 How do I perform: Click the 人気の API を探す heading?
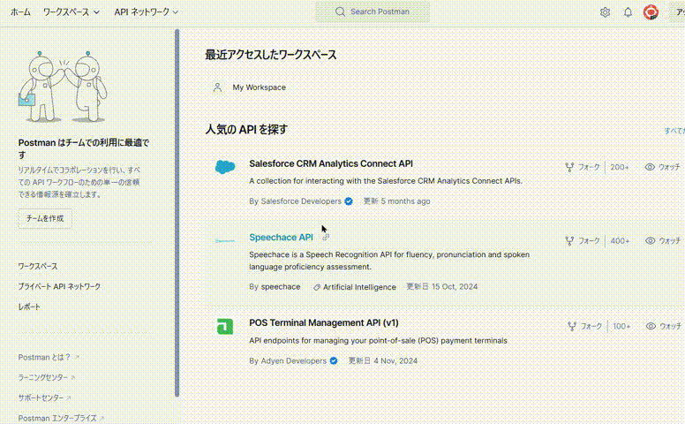pos(246,129)
